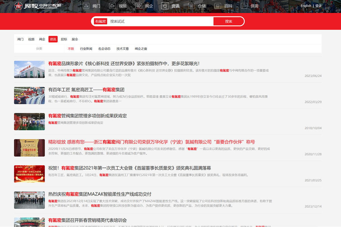Image resolution: width=341 pixels, height=227 pixels.
Task: Select the 阀企 search category tab
Action: coord(42,39)
